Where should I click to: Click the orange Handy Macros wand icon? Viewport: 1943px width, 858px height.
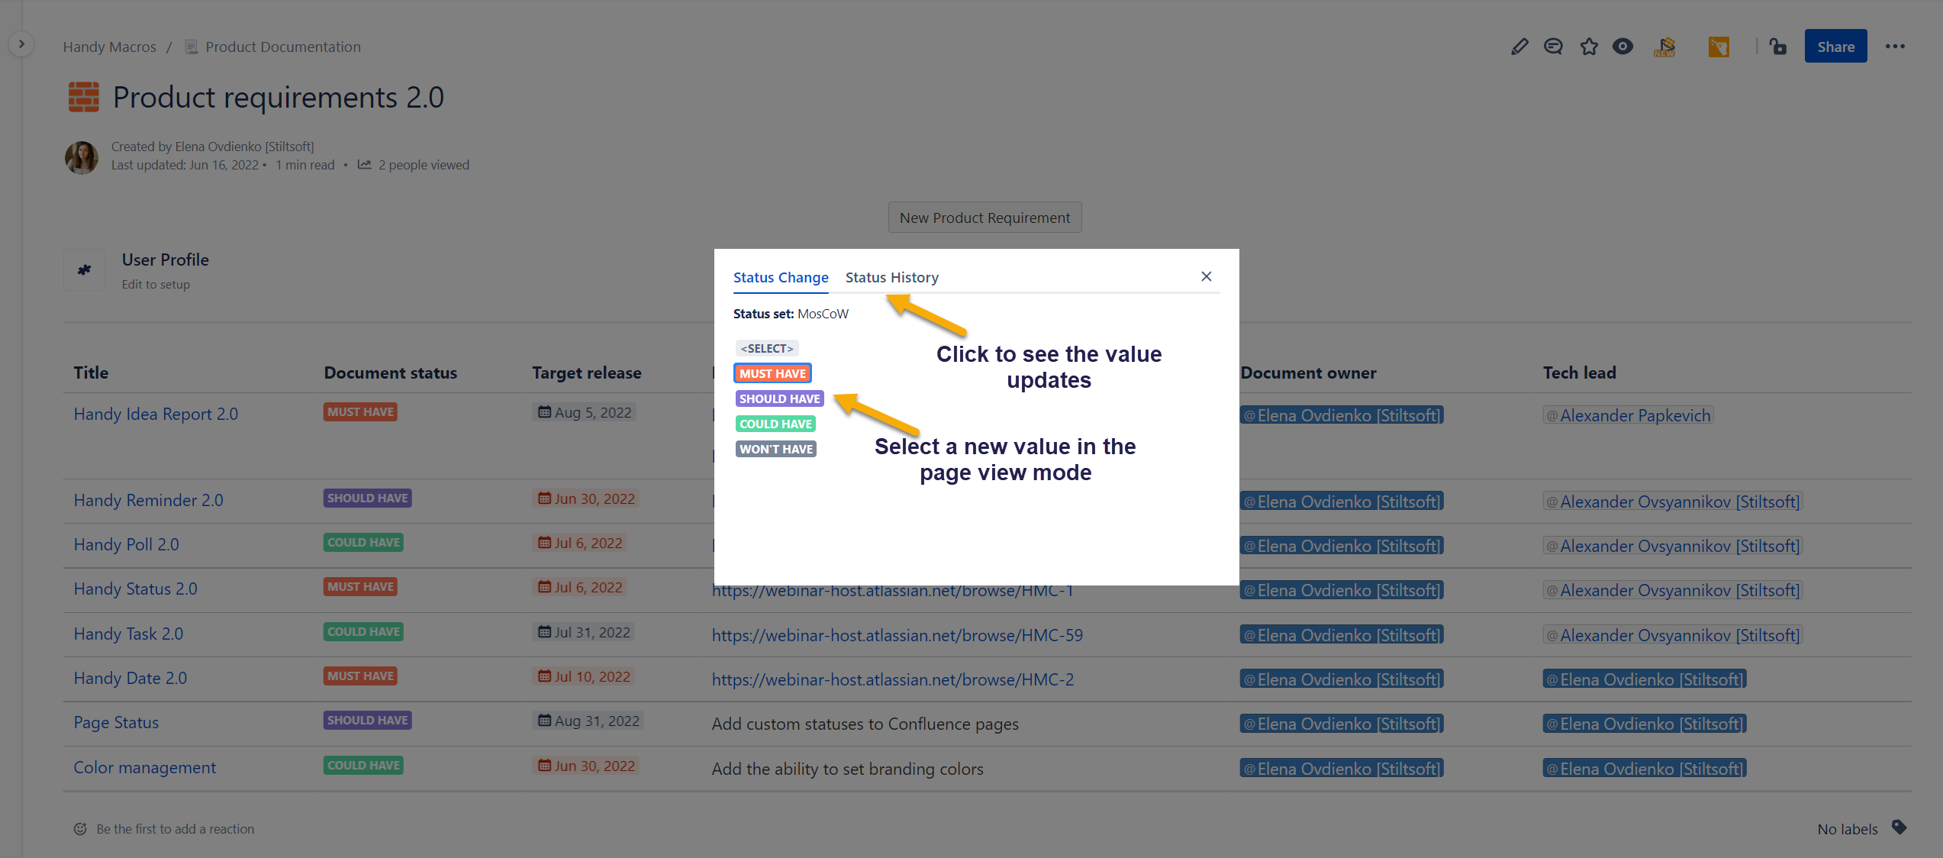click(x=1719, y=46)
